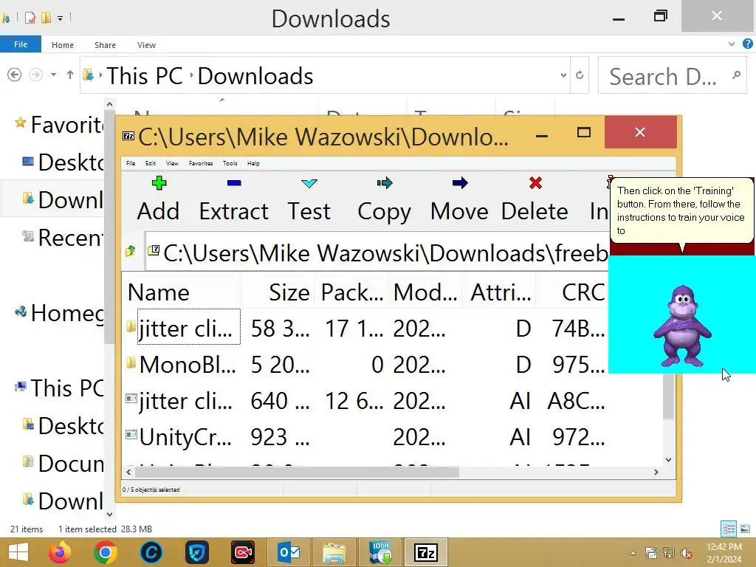
Task: Open the View ribbon tab in Explorer
Action: [146, 45]
